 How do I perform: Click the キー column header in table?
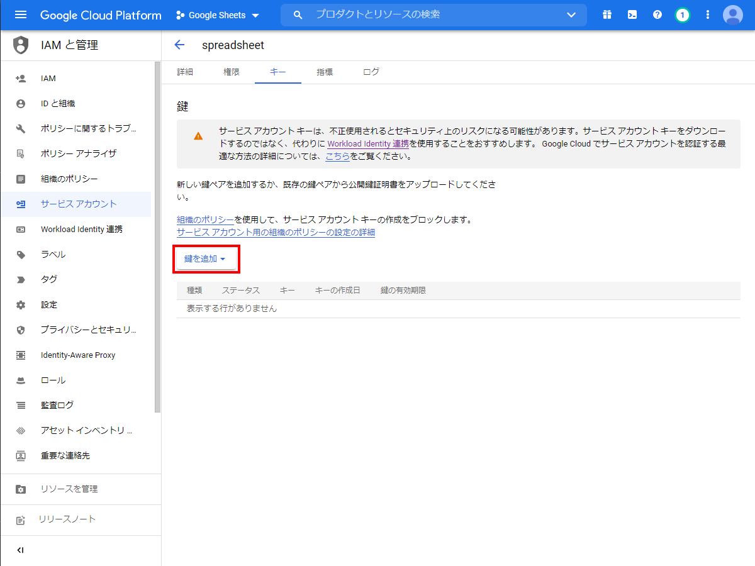click(288, 291)
